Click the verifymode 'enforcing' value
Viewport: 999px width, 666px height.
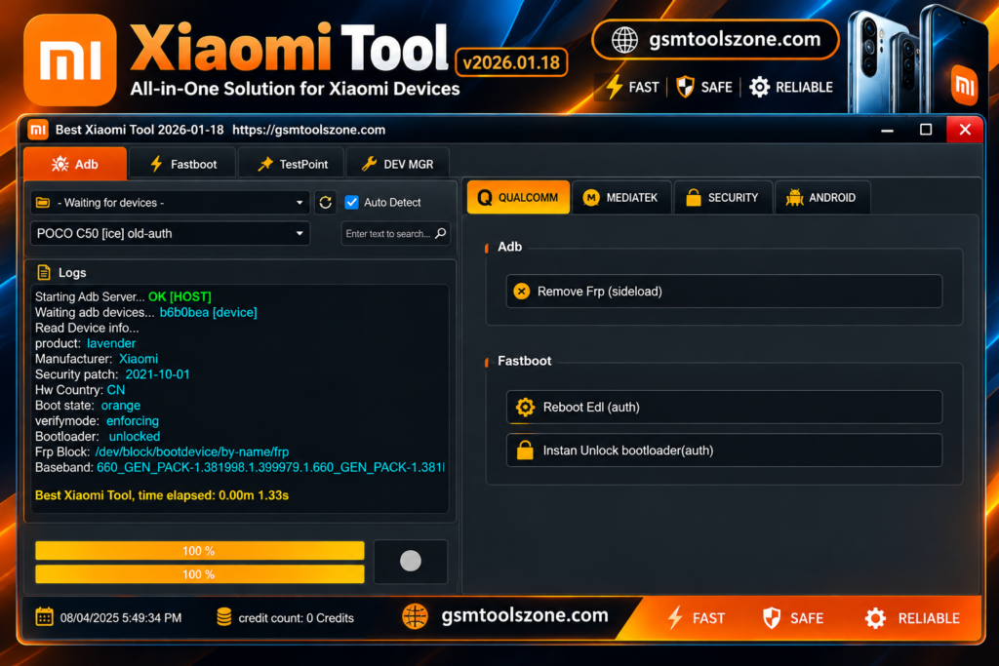133,421
